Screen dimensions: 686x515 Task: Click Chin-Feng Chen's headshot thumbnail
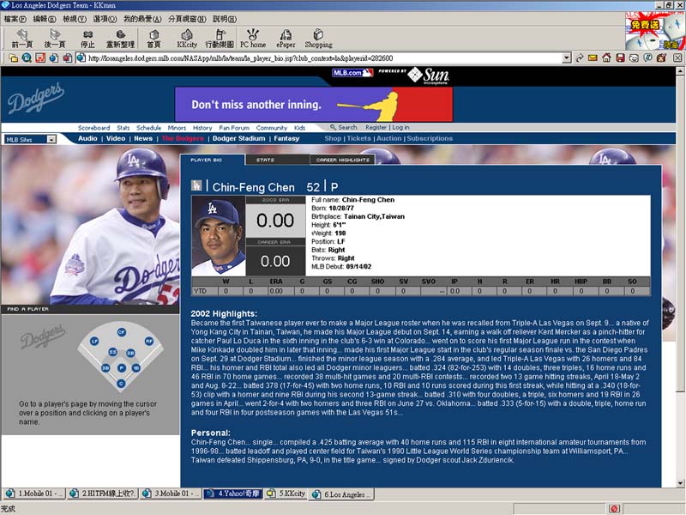click(219, 235)
